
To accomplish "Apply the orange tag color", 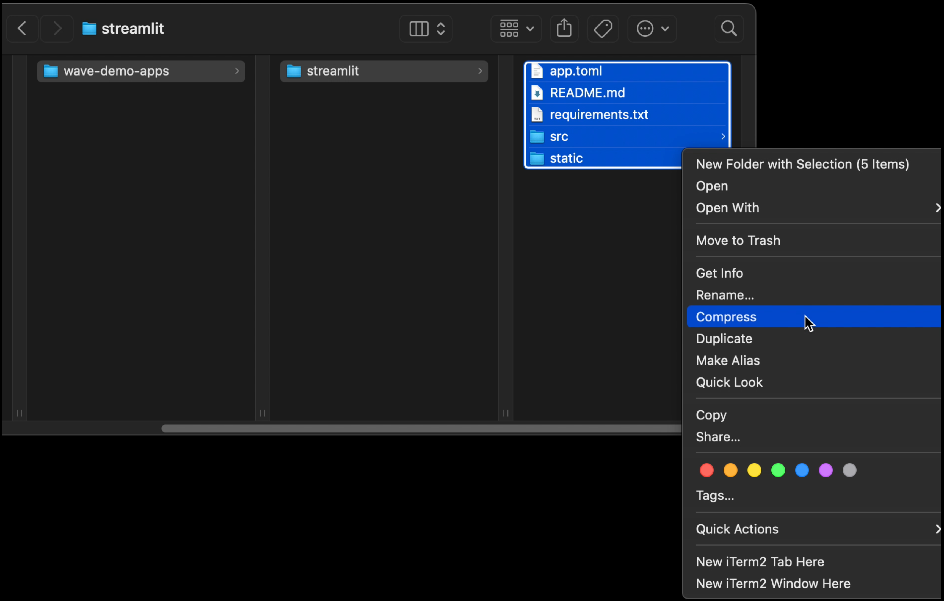I will [x=730, y=470].
